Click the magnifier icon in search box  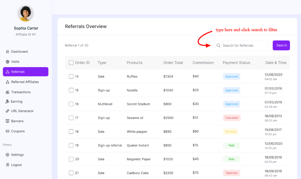click(x=219, y=45)
